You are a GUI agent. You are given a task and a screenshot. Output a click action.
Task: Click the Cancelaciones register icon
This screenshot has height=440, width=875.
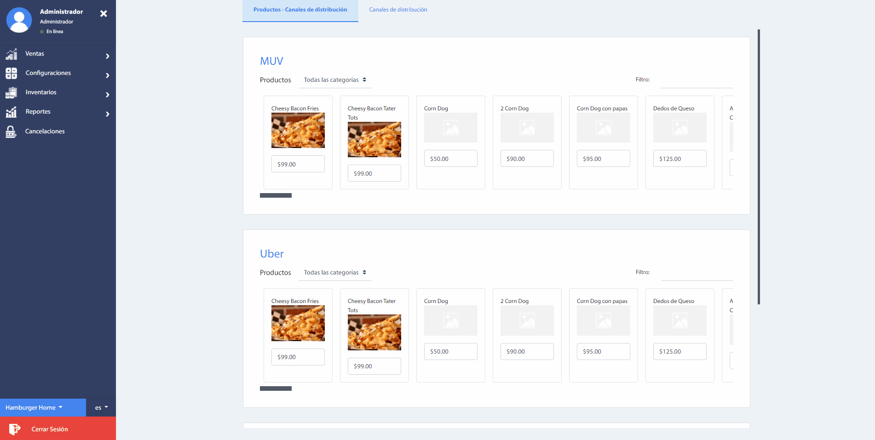[x=11, y=132]
